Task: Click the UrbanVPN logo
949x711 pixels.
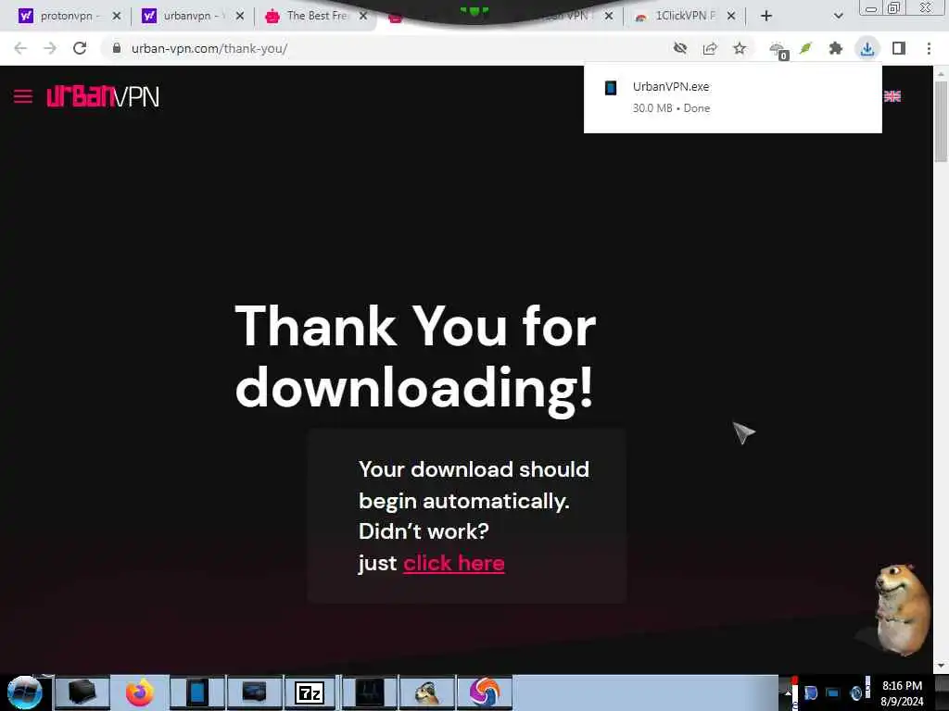Action: pyautogui.click(x=103, y=96)
